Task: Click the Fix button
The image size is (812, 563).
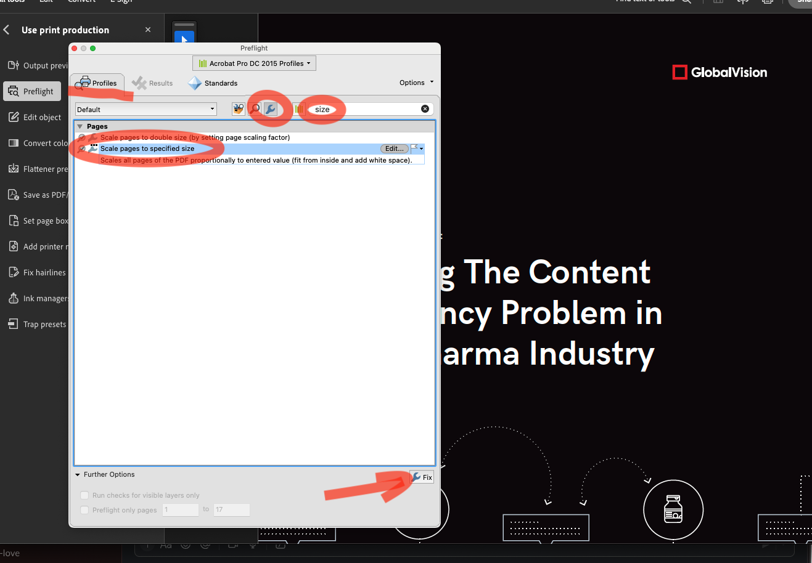Action: [422, 477]
